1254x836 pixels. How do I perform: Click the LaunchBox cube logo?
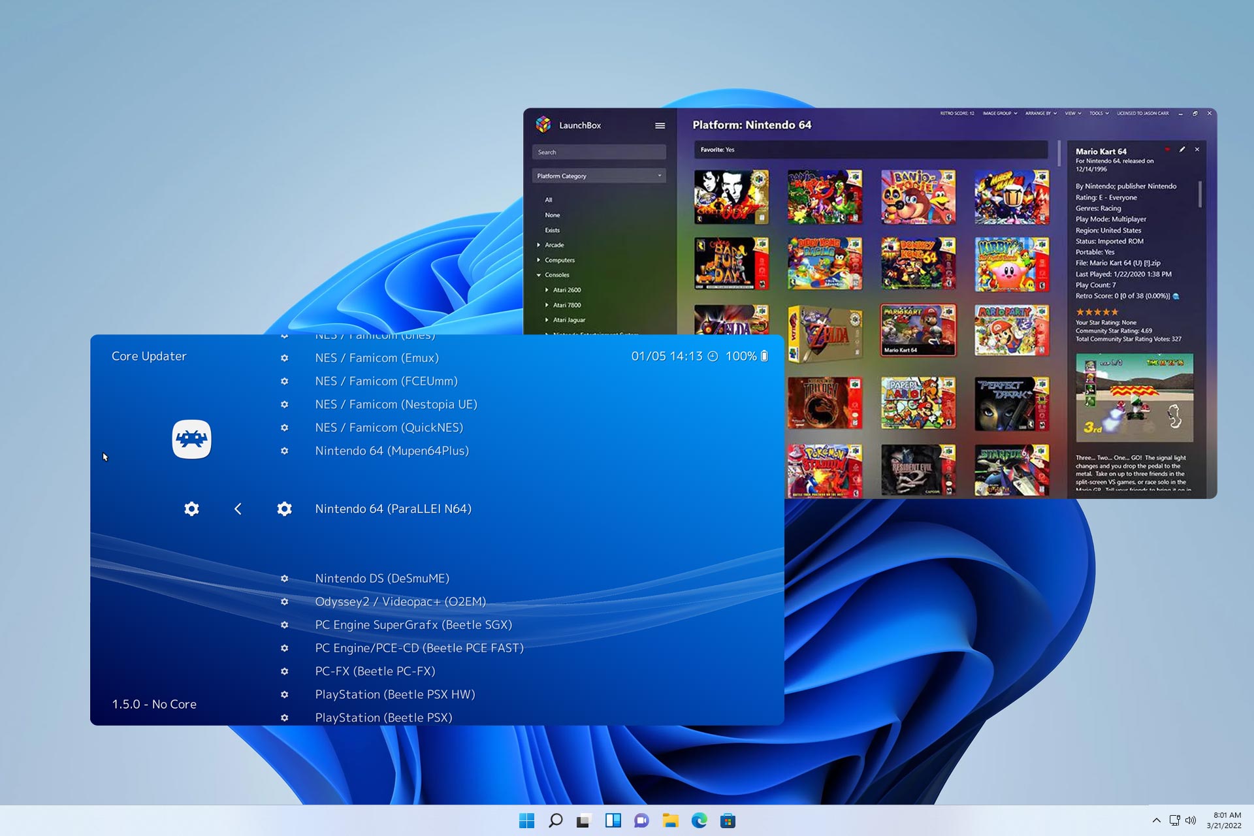tap(543, 125)
